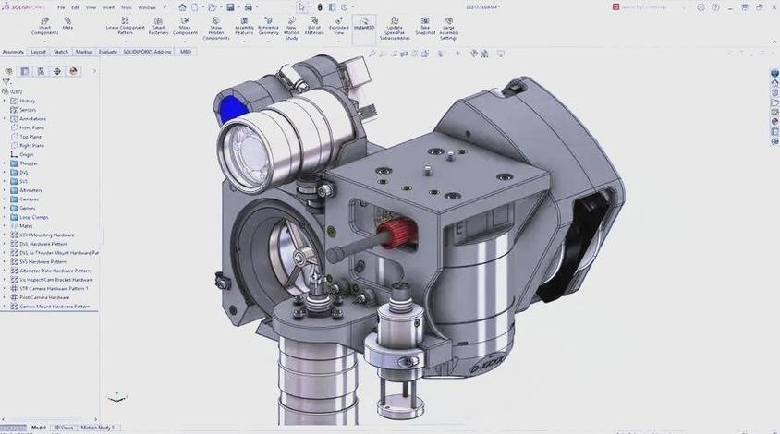Click the Save icon

[230, 7]
